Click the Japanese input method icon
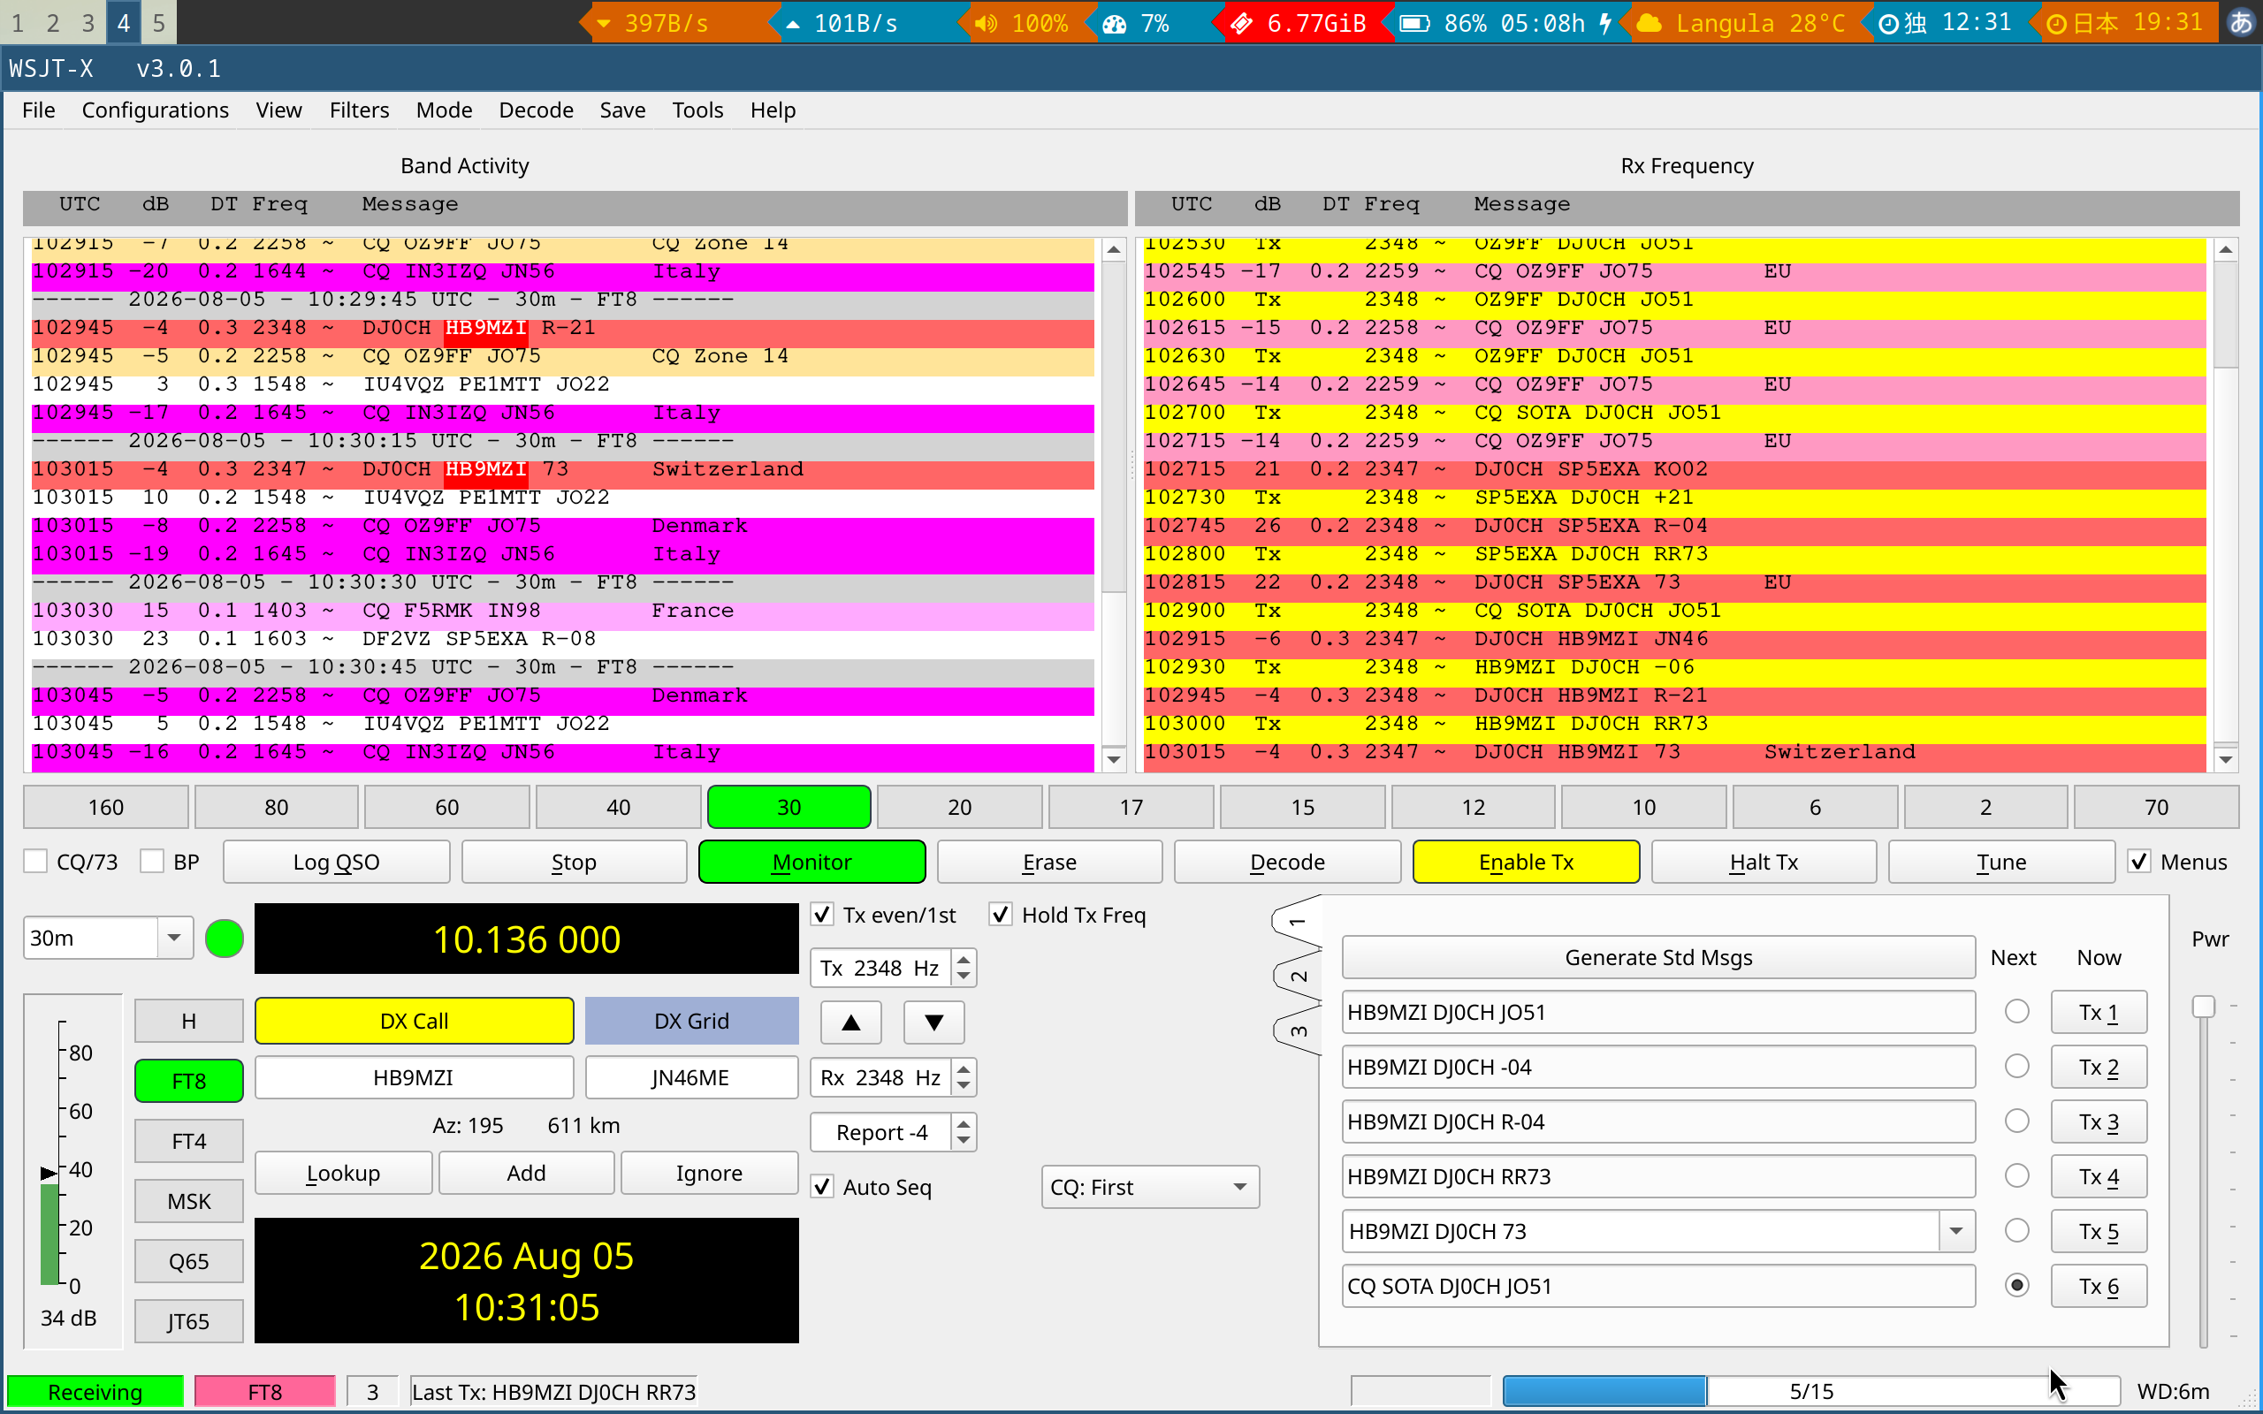Image resolution: width=2263 pixels, height=1414 pixels. [2240, 22]
